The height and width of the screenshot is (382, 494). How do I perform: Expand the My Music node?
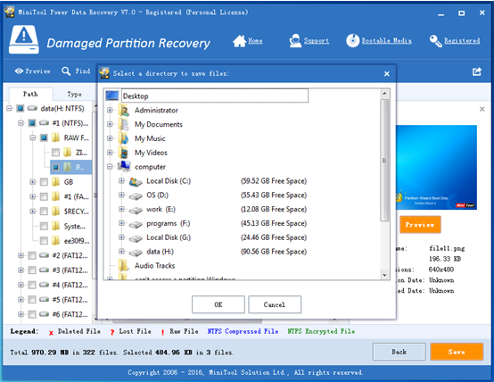pos(110,138)
